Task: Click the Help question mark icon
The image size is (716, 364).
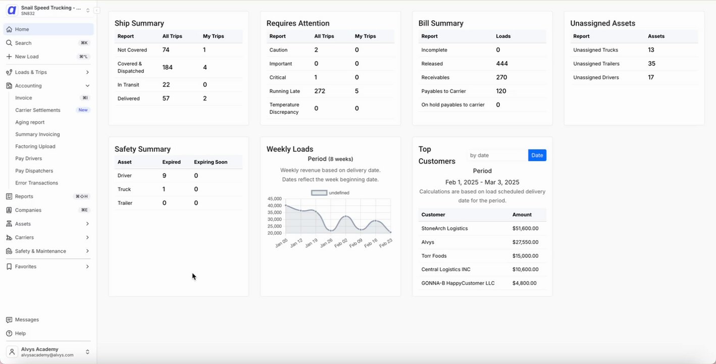Action: pyautogui.click(x=9, y=333)
